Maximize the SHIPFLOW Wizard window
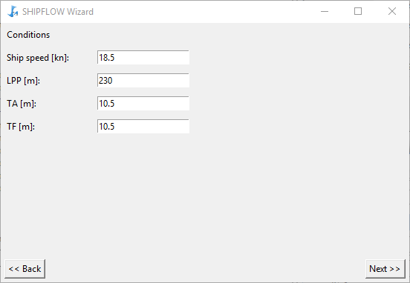 point(358,11)
